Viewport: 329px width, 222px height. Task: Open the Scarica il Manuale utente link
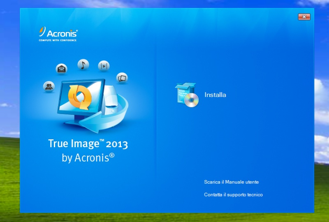click(231, 182)
